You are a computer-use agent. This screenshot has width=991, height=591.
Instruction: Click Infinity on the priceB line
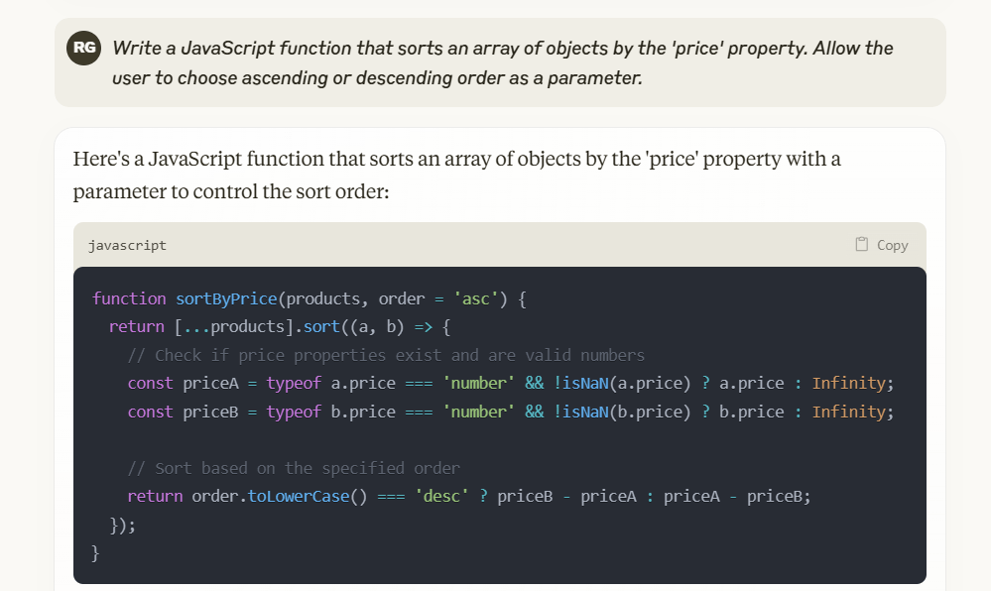pyautogui.click(x=849, y=412)
